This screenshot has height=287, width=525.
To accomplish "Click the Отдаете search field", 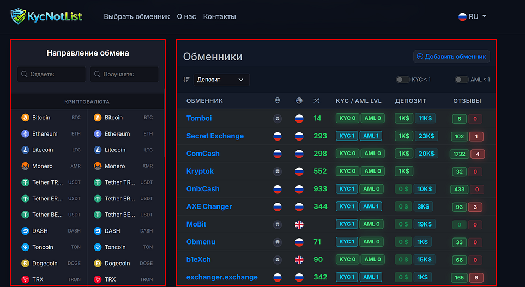I will pos(52,74).
